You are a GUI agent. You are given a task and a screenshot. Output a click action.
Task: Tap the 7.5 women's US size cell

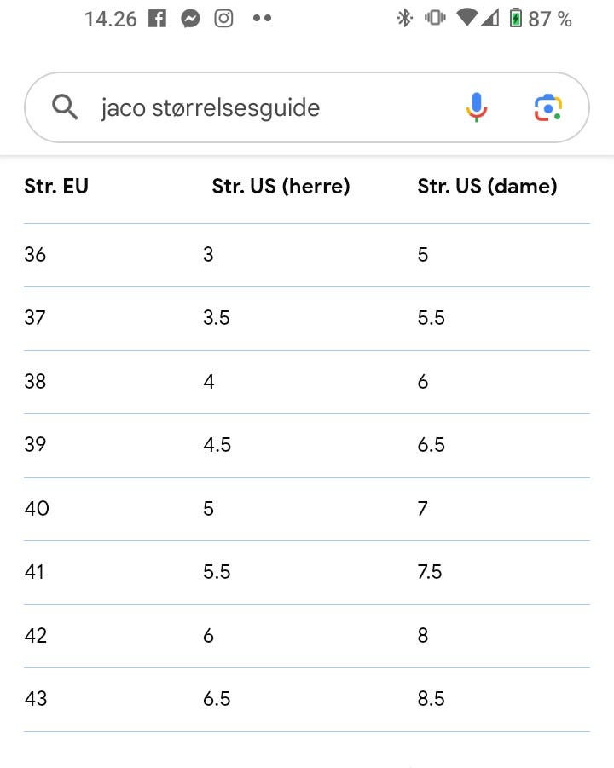click(430, 572)
